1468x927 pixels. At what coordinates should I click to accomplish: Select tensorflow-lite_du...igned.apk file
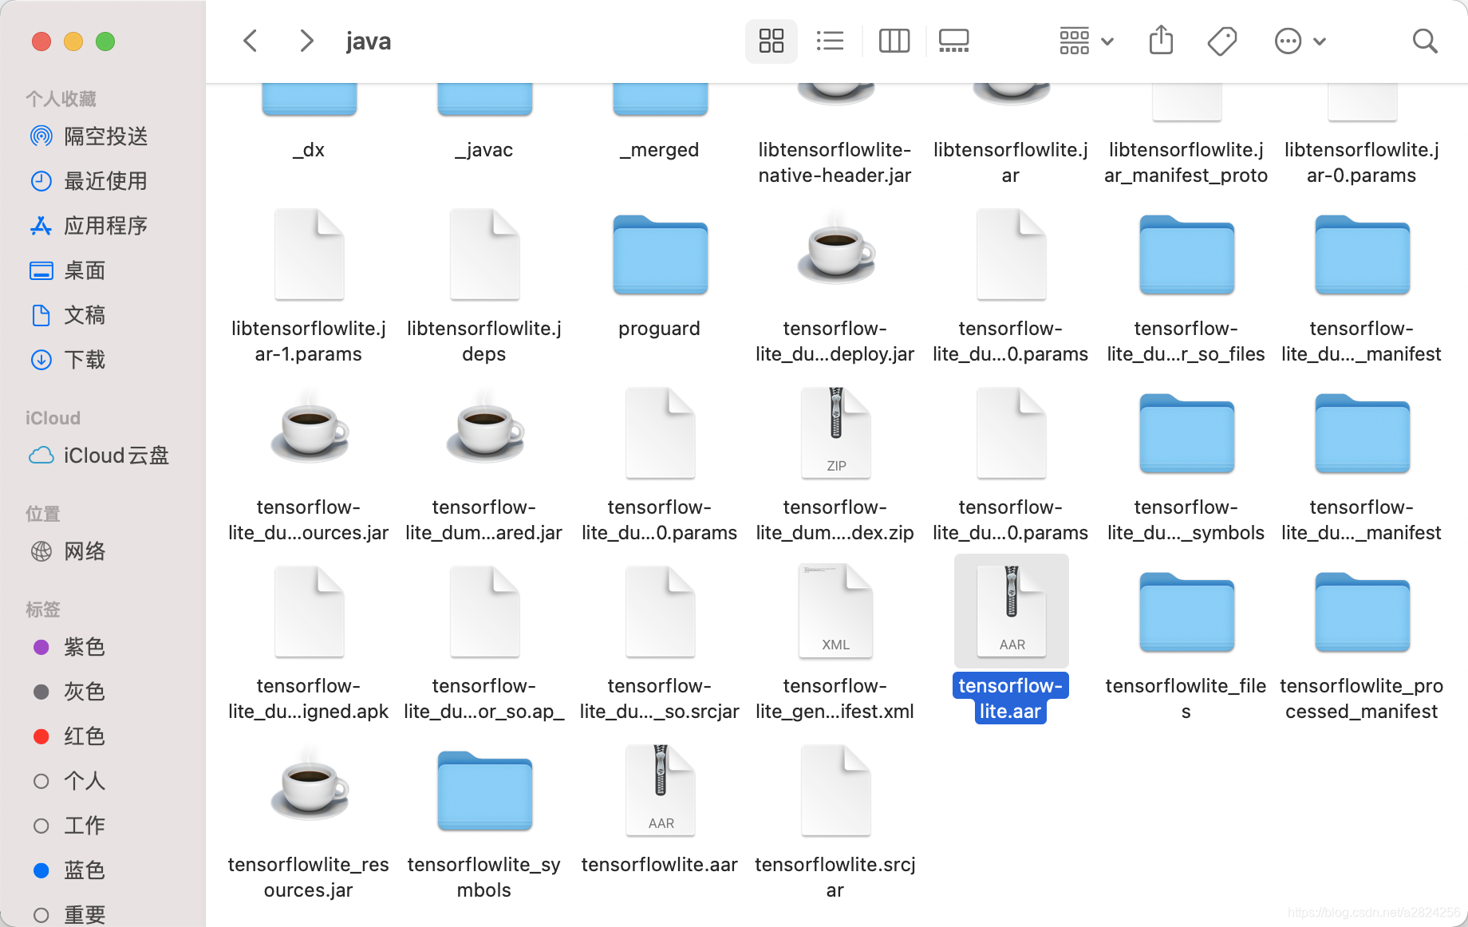pos(309,612)
